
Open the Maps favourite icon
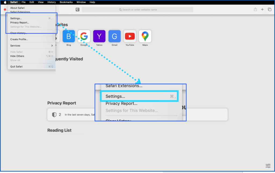click(x=145, y=36)
